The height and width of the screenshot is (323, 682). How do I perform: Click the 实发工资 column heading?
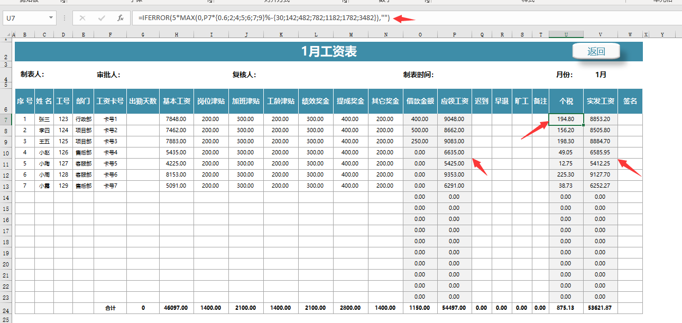[601, 101]
